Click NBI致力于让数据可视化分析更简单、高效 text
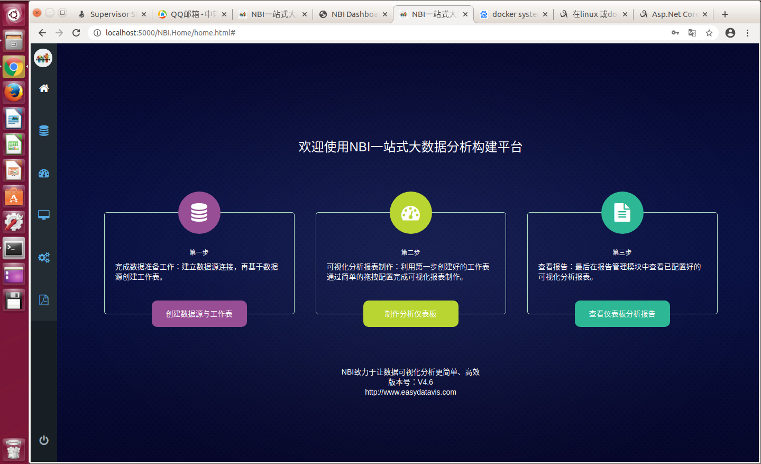This screenshot has width=761, height=464. (410, 372)
